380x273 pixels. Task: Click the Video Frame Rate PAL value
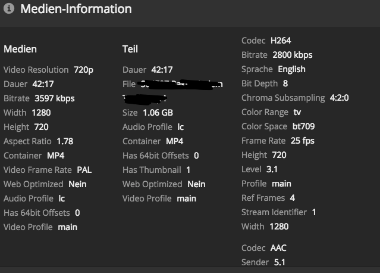(84, 170)
